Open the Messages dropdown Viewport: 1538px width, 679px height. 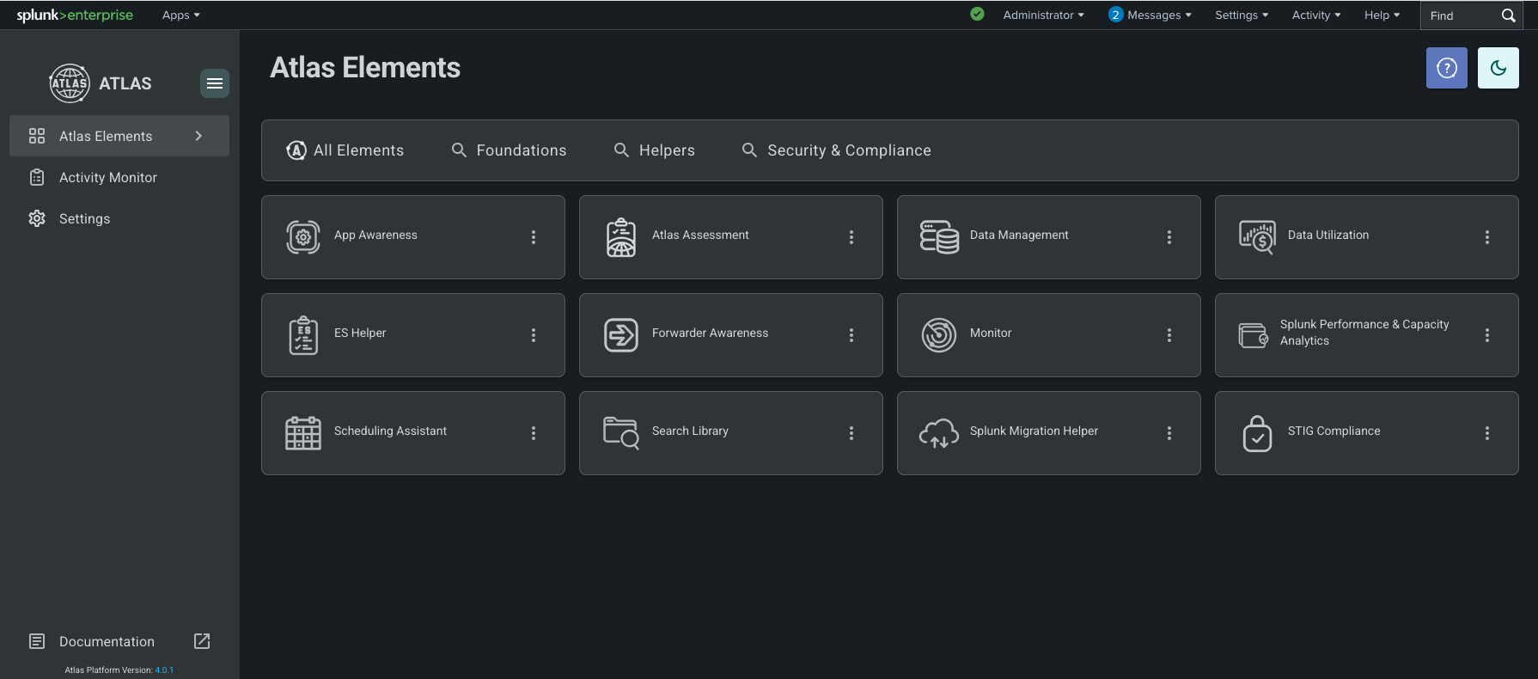1159,15
